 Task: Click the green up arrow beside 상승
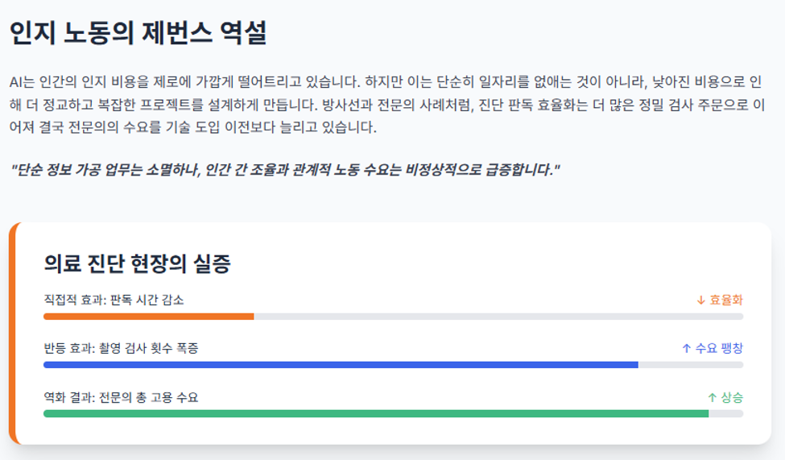coord(712,397)
